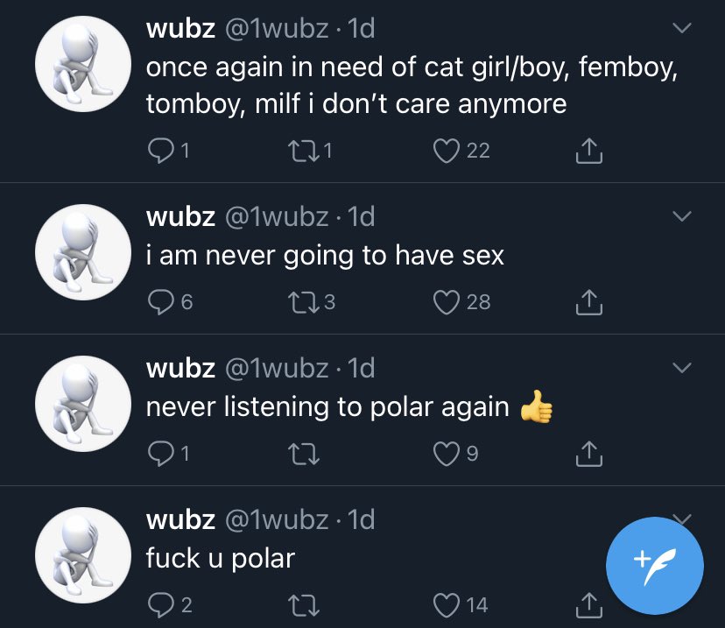725x628 pixels.
Task: Like the tweet with 28 likes
Action: [x=447, y=302]
